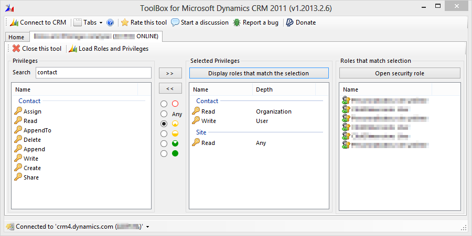Click Rate this tool star button

pos(144,23)
